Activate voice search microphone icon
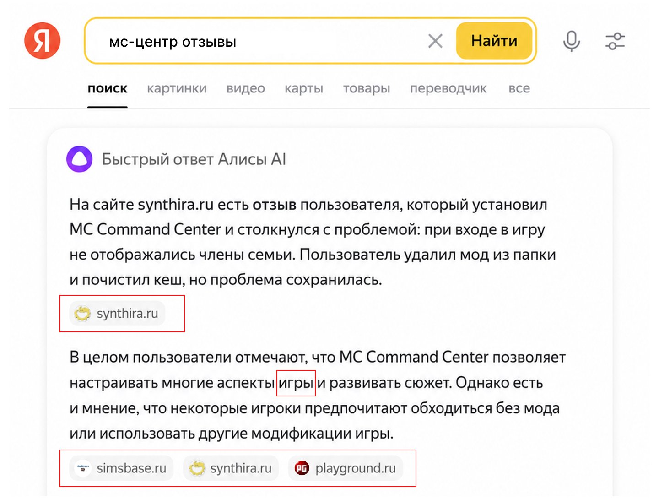 [x=571, y=41]
